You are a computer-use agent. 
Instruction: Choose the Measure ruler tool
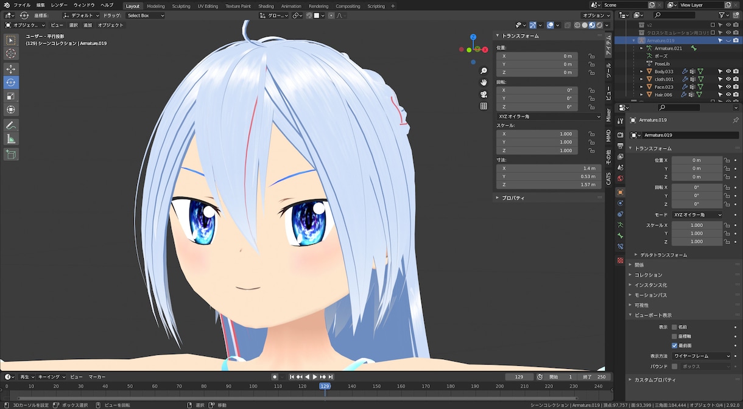(11, 139)
